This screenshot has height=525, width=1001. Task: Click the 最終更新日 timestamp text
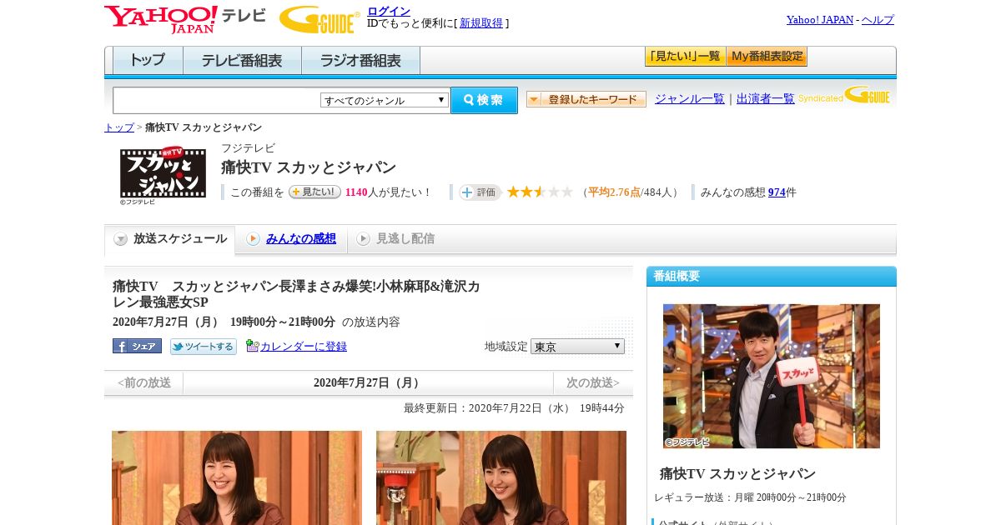[514, 408]
